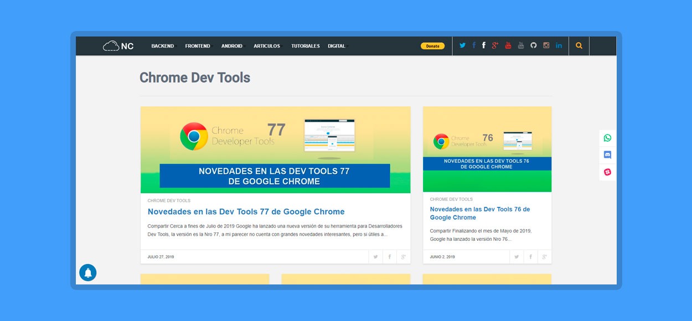Click the excerpt starting "Compartir Cerca a fines de Julio"
The height and width of the screenshot is (321, 692).
coord(275,230)
